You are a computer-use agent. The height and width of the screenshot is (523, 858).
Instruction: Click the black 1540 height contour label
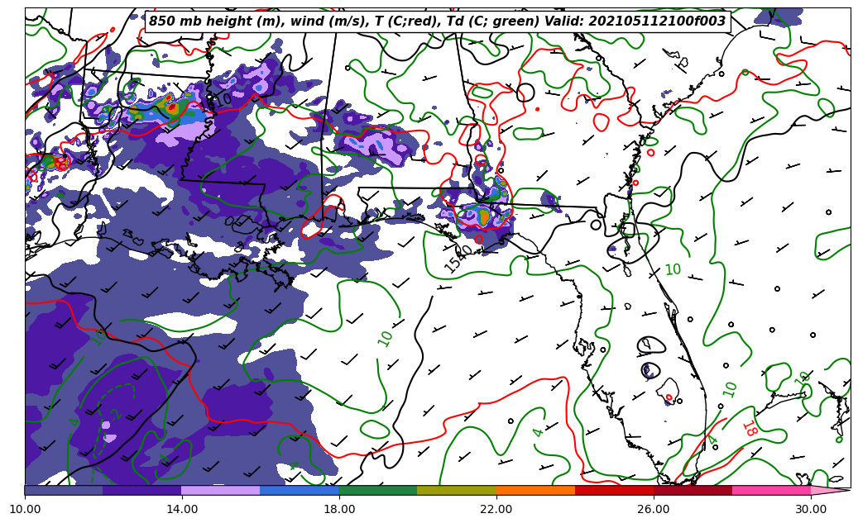[x=458, y=259]
